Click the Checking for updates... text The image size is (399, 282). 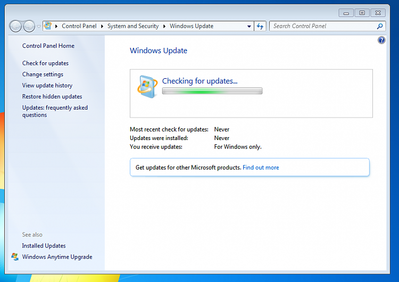tap(199, 81)
